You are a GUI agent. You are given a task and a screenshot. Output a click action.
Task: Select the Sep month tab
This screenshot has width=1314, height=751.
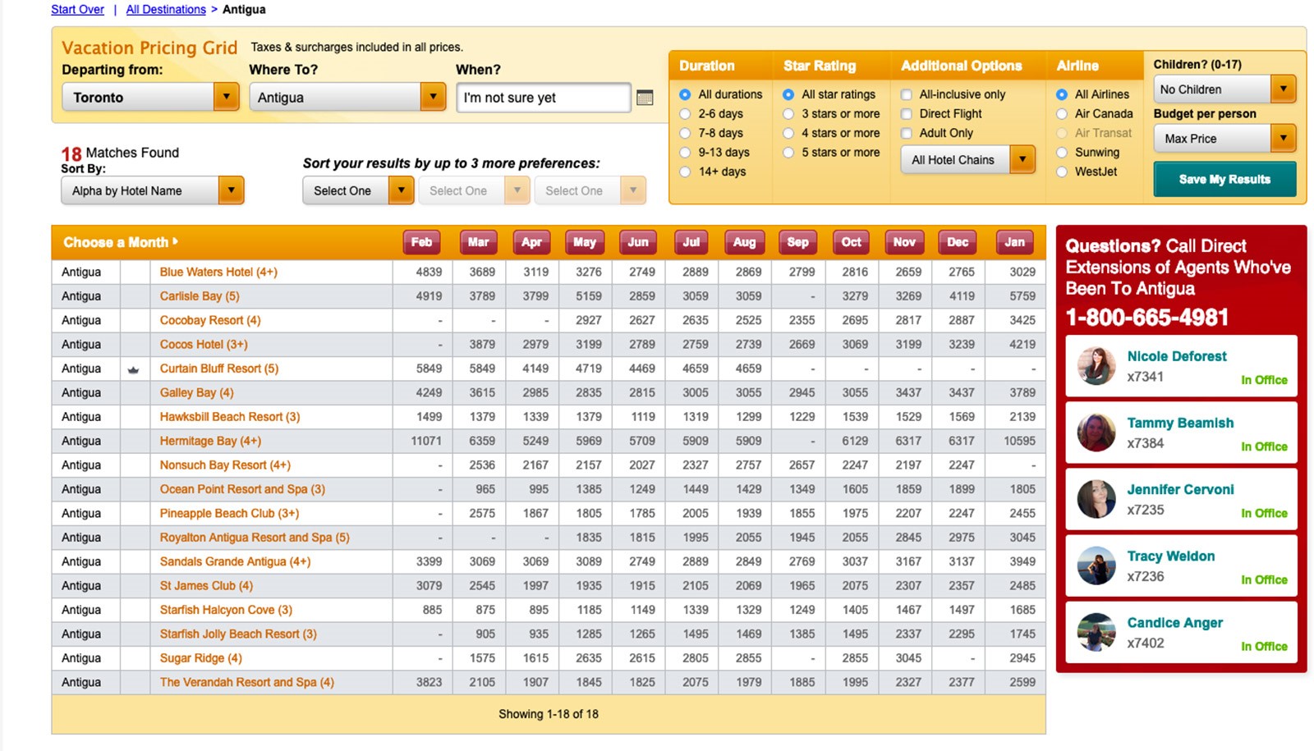tap(797, 242)
